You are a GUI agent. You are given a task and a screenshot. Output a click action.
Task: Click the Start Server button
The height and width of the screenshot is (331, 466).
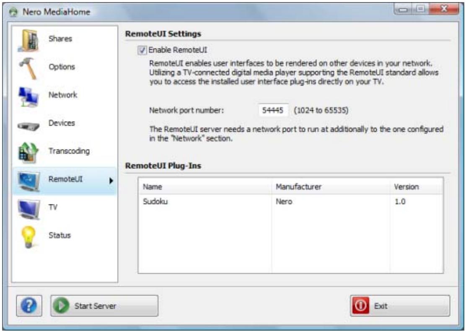click(x=104, y=306)
